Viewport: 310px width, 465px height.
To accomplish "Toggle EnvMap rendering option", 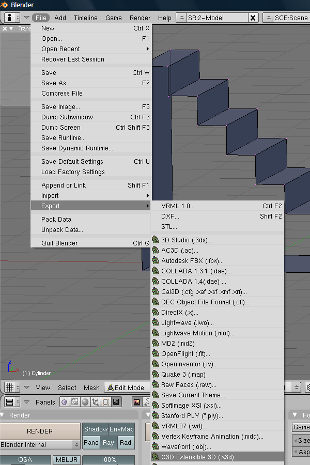I will pyautogui.click(x=121, y=429).
